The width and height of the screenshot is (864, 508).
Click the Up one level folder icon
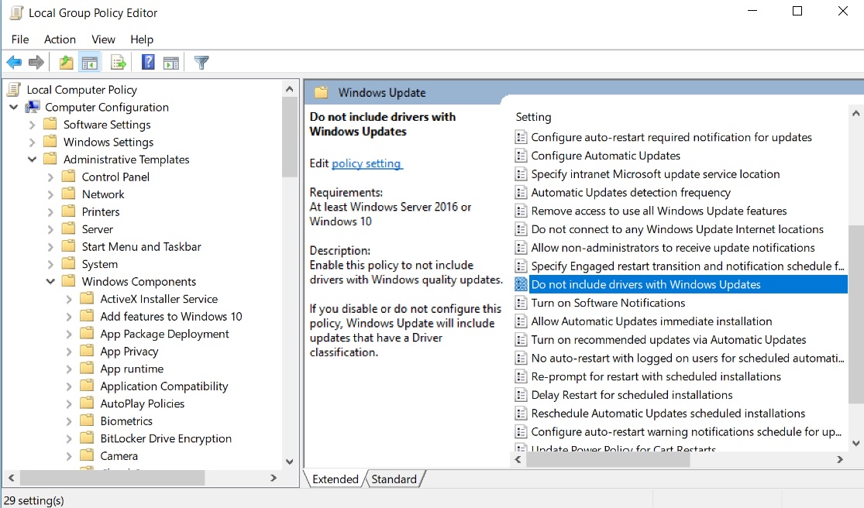(66, 63)
